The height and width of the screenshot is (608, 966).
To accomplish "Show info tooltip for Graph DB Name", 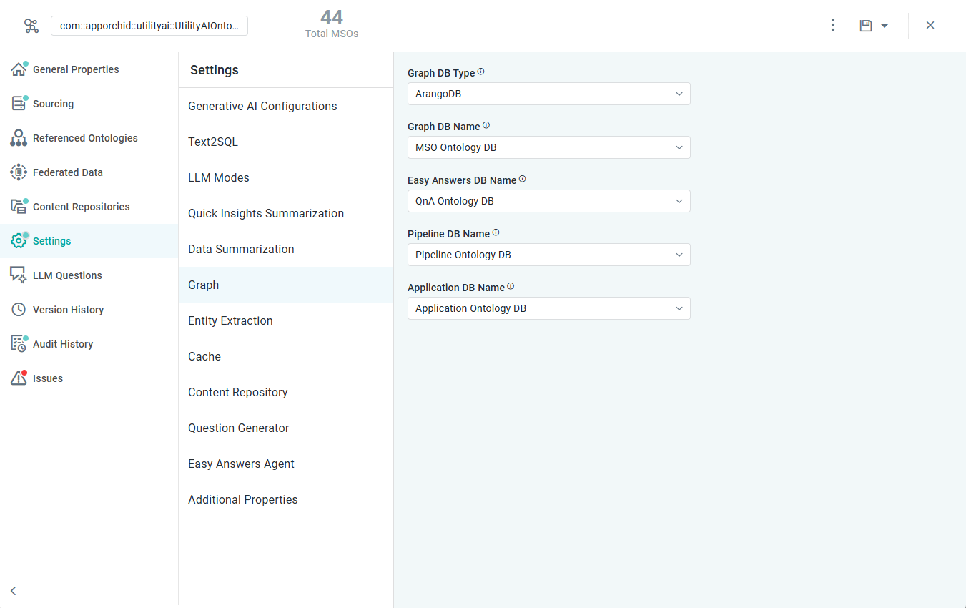I will point(486,125).
